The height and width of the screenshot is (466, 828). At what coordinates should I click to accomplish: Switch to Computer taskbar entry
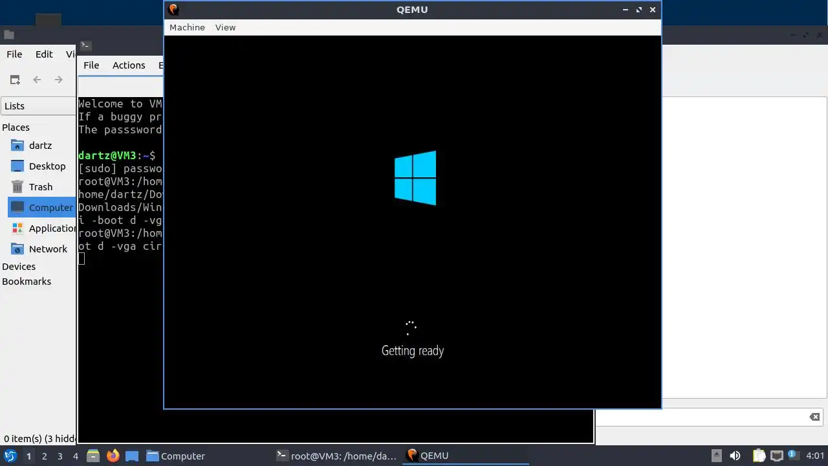[175, 456]
